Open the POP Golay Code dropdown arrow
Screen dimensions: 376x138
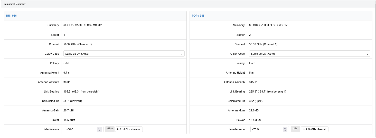[368, 54]
